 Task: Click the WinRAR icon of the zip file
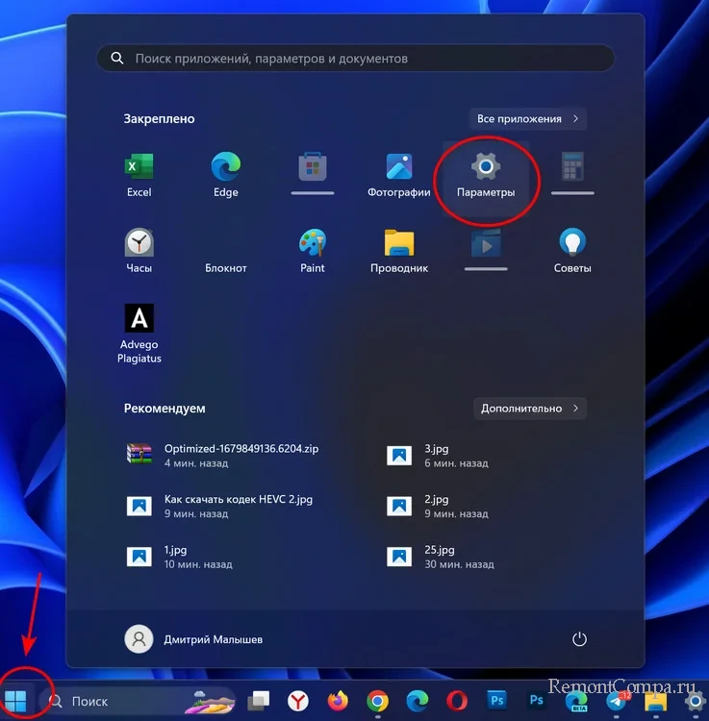(x=139, y=454)
